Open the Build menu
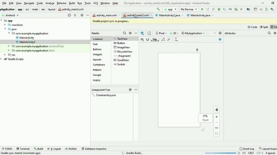277x155 pixels. (x=72, y=3)
